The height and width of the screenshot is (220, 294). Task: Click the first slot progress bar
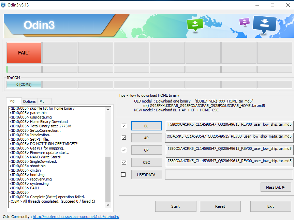coord(24,69)
